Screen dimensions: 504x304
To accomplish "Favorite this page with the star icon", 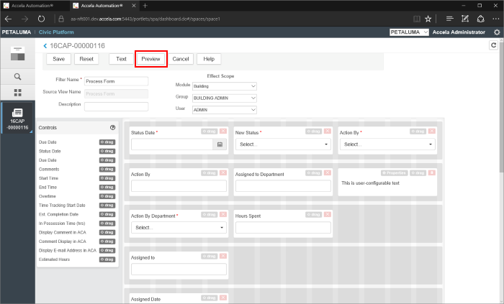I will (428, 18).
